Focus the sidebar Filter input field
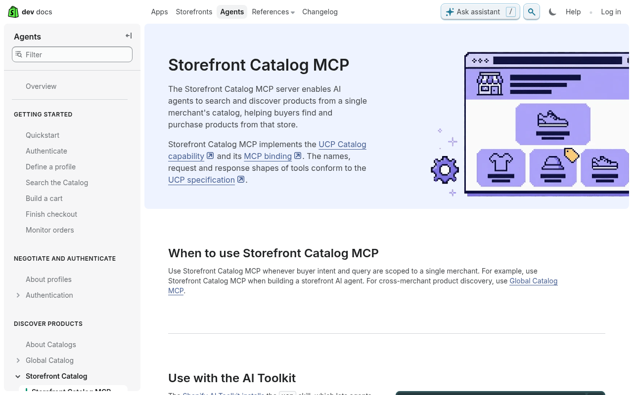Image resolution: width=633 pixels, height=395 pixels. pyautogui.click(x=72, y=54)
